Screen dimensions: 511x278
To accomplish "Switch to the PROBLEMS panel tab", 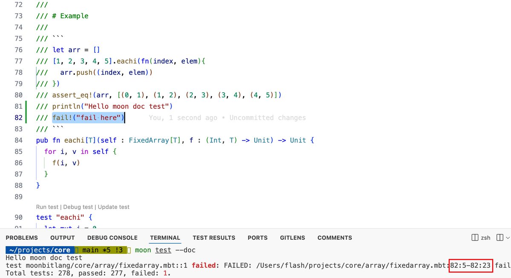I will (22, 238).
